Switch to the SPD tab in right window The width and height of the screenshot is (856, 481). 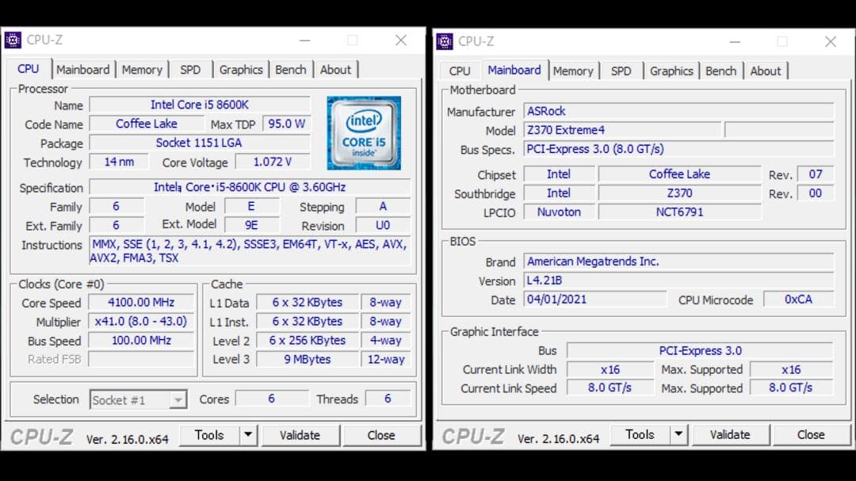click(621, 71)
